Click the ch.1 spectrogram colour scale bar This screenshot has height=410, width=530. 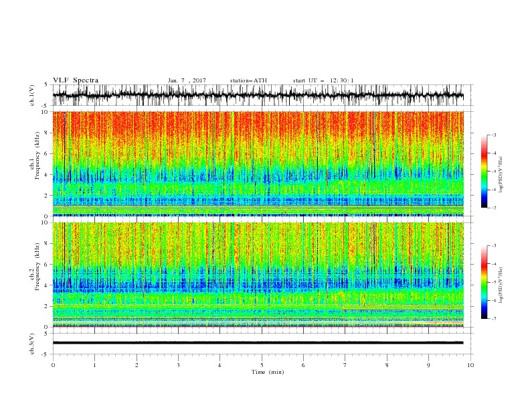click(484, 172)
